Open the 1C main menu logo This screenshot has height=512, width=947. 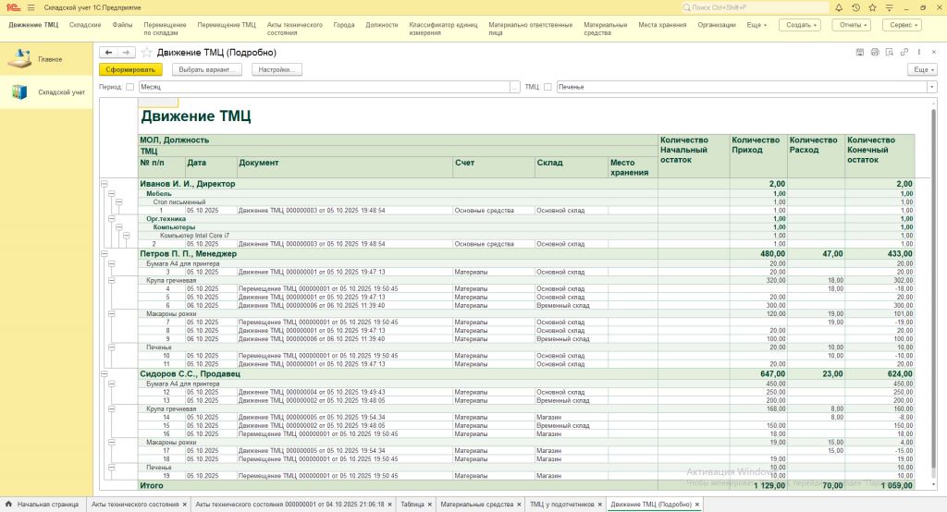pyautogui.click(x=13, y=7)
